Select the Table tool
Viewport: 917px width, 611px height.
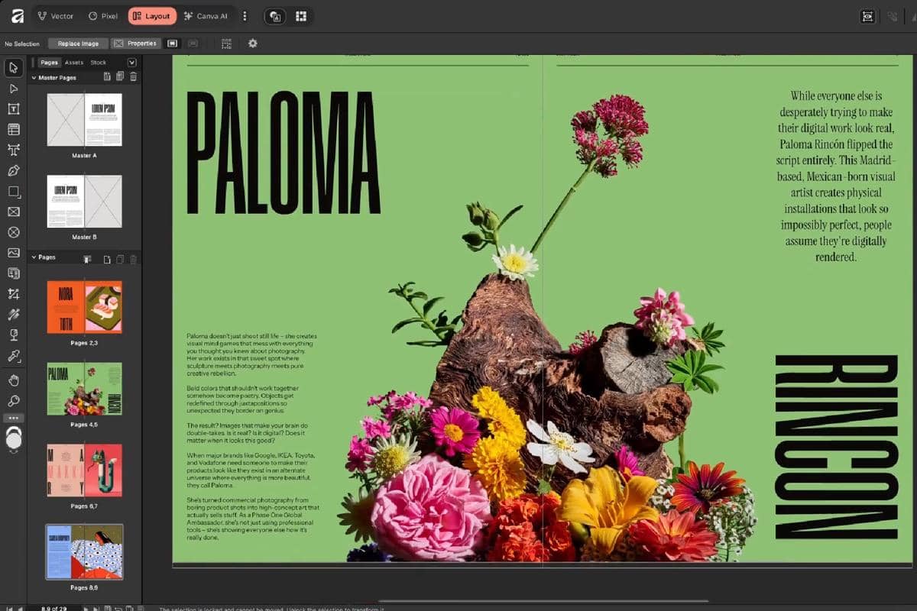(14, 130)
